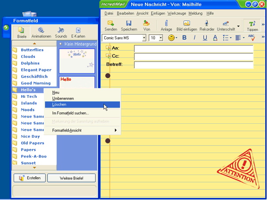The width and height of the screenshot is (267, 200).
Task: Open the Sounds category
Action: pos(61,32)
